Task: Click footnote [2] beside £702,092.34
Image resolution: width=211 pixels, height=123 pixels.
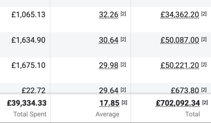Action: 205,102
